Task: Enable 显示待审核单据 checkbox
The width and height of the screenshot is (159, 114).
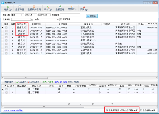Action: pos(141,110)
